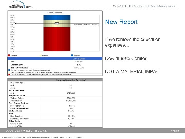Select the Alice row label
The width and height of the screenshot is (185, 139).
click(13, 88)
